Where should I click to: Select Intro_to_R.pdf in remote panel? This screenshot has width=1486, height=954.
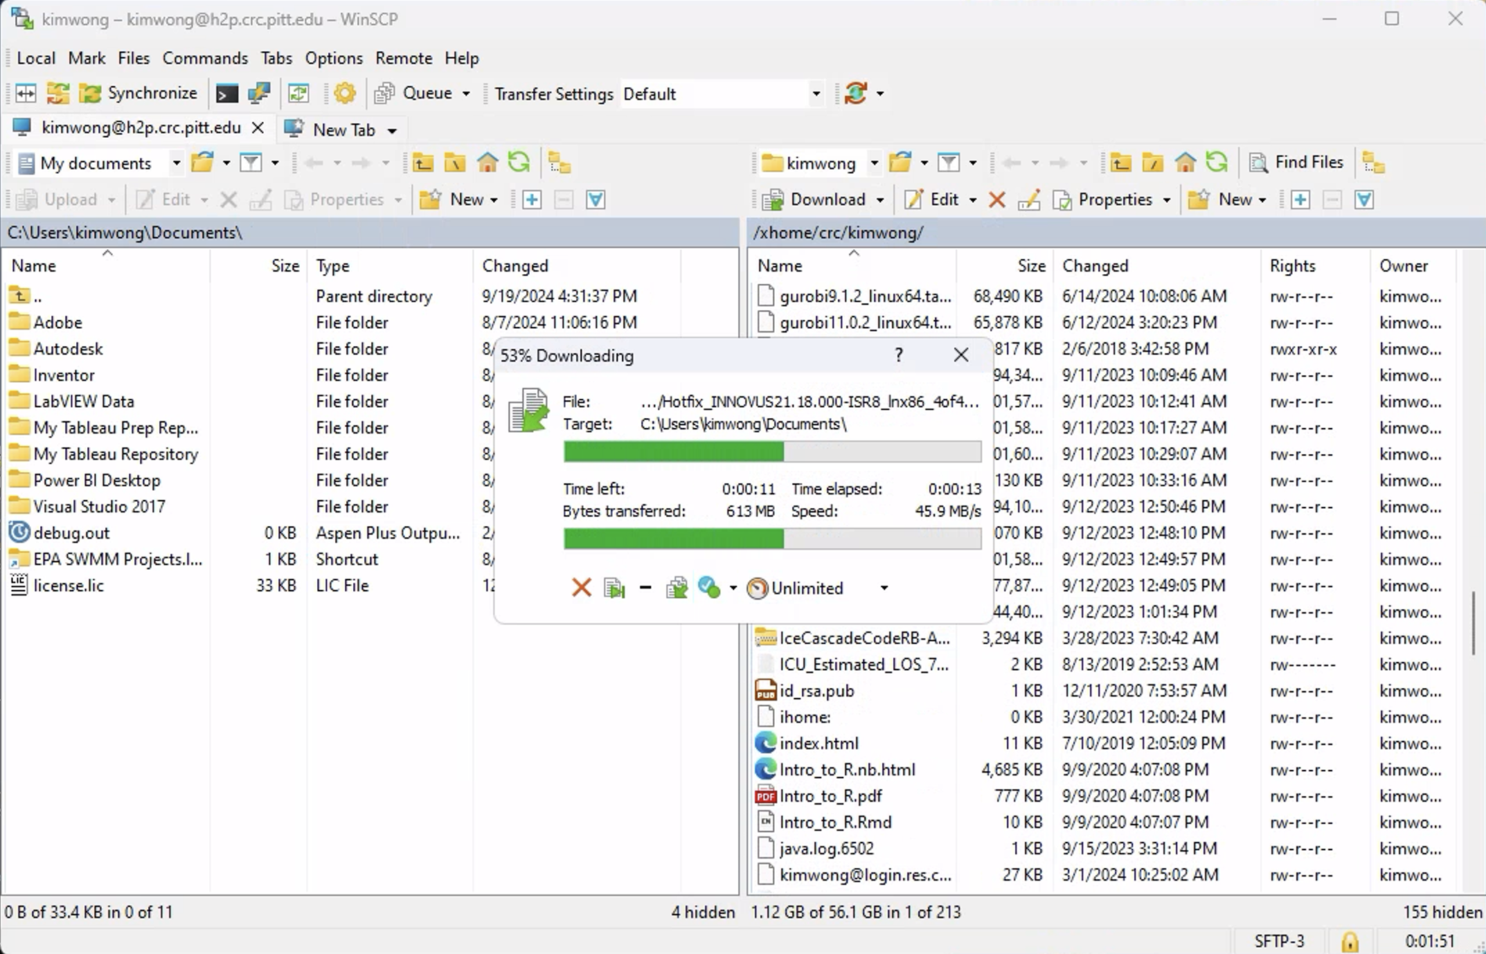point(830,796)
